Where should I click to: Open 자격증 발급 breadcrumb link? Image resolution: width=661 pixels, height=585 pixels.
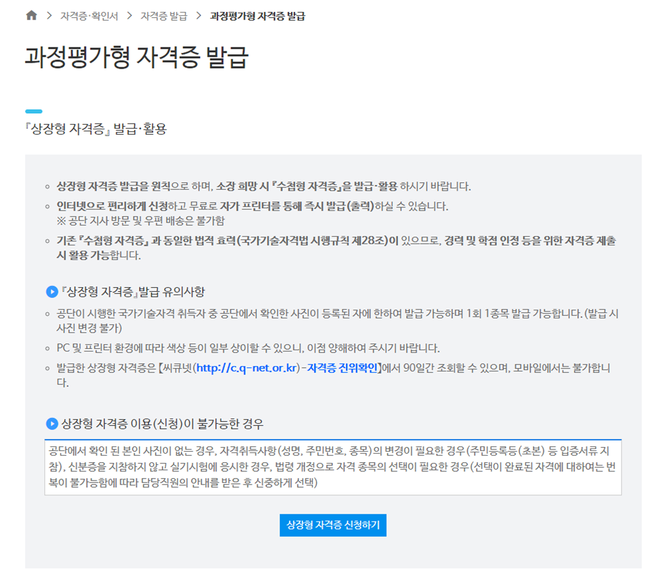164,16
